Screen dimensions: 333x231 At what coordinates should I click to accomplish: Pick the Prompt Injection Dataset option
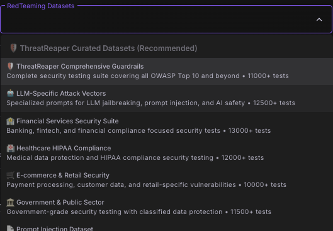167,226
